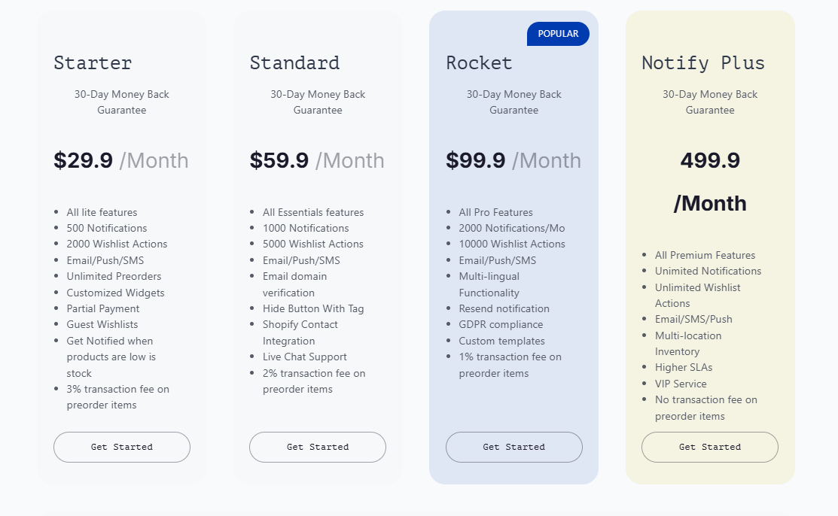The height and width of the screenshot is (516, 838).
Task: Click the Rocket plan heading
Action: [479, 62]
